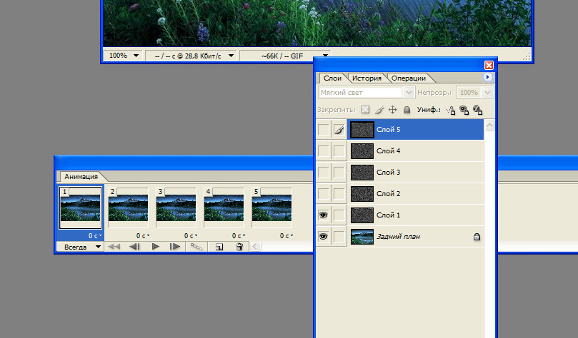Click Задний план layer thumbnail
Image resolution: width=578 pixels, height=338 pixels.
(362, 237)
